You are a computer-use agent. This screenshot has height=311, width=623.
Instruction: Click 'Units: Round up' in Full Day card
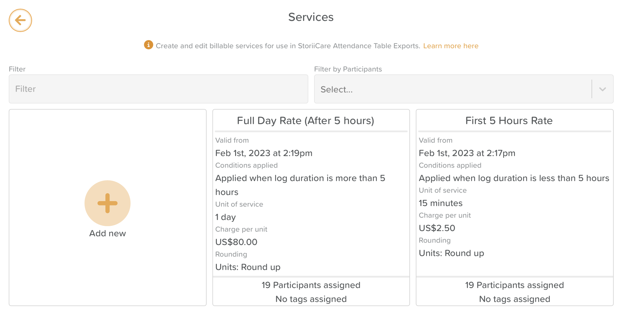coord(248,267)
